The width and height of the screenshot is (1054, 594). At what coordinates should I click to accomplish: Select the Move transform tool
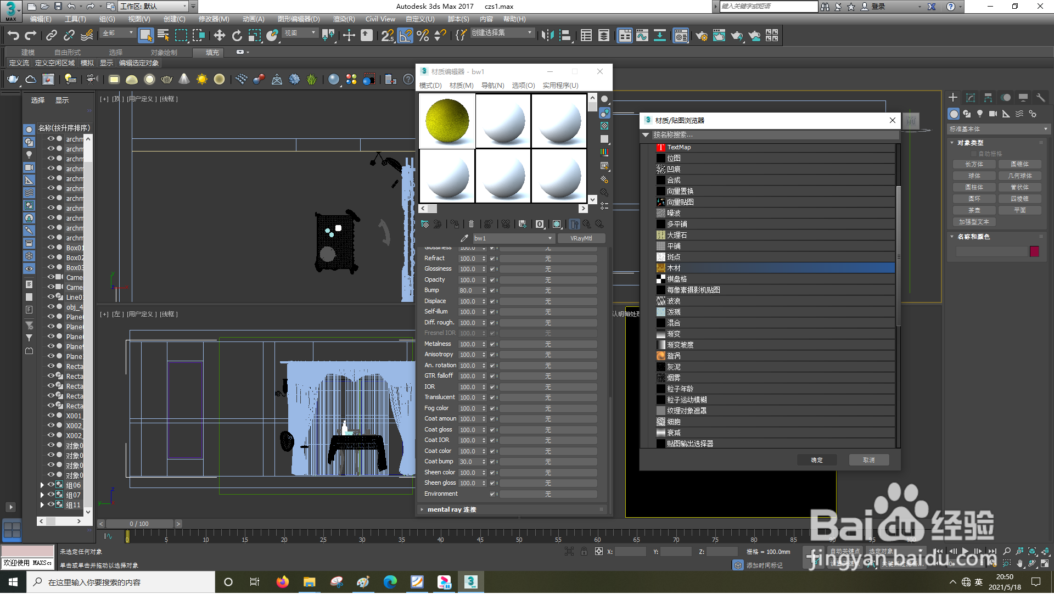click(x=219, y=36)
